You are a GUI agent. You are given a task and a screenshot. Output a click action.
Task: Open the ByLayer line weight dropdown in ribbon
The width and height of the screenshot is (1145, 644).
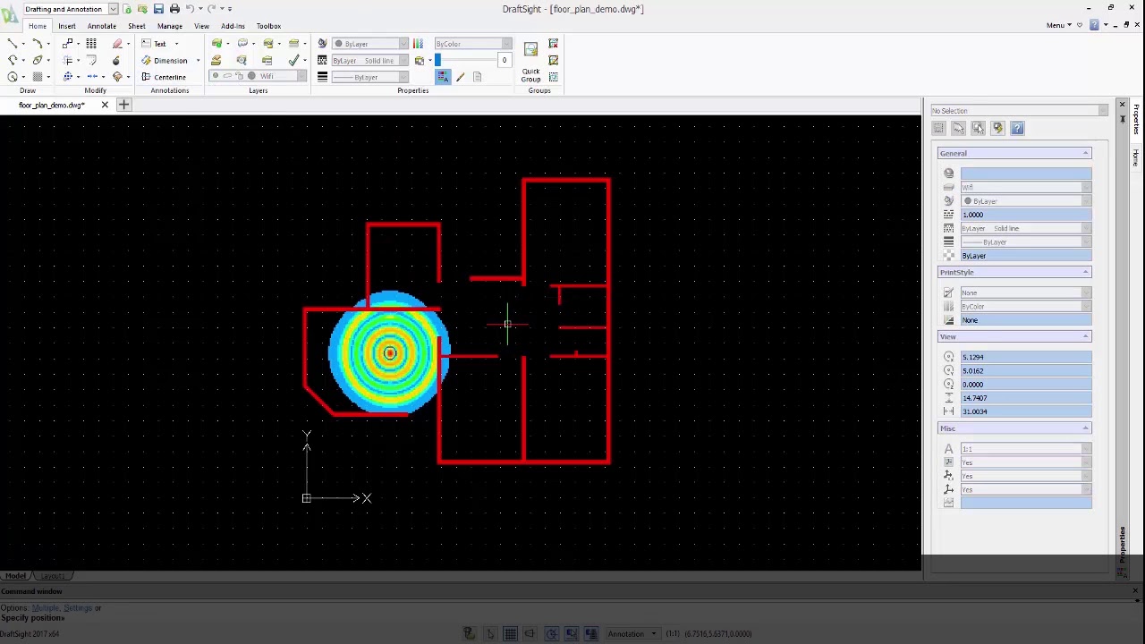pos(370,77)
